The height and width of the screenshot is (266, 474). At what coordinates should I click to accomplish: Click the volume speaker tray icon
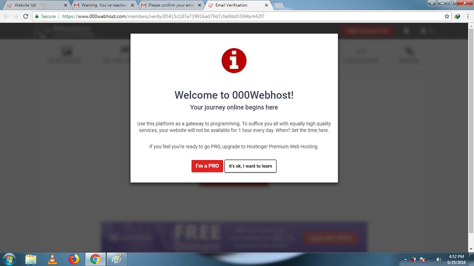(x=439, y=260)
